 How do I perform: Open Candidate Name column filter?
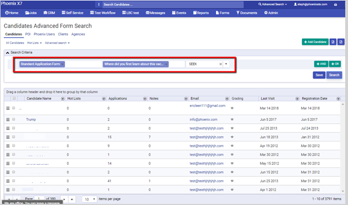(x=63, y=99)
